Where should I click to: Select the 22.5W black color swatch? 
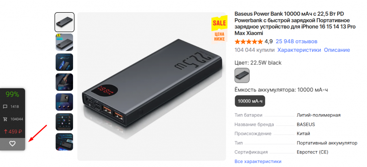pos(242,75)
